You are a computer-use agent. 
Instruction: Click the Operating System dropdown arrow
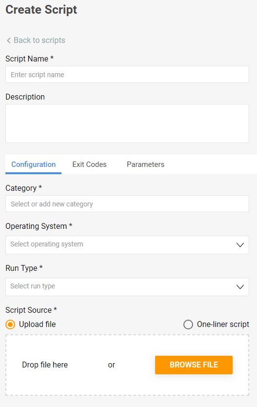tap(240, 245)
